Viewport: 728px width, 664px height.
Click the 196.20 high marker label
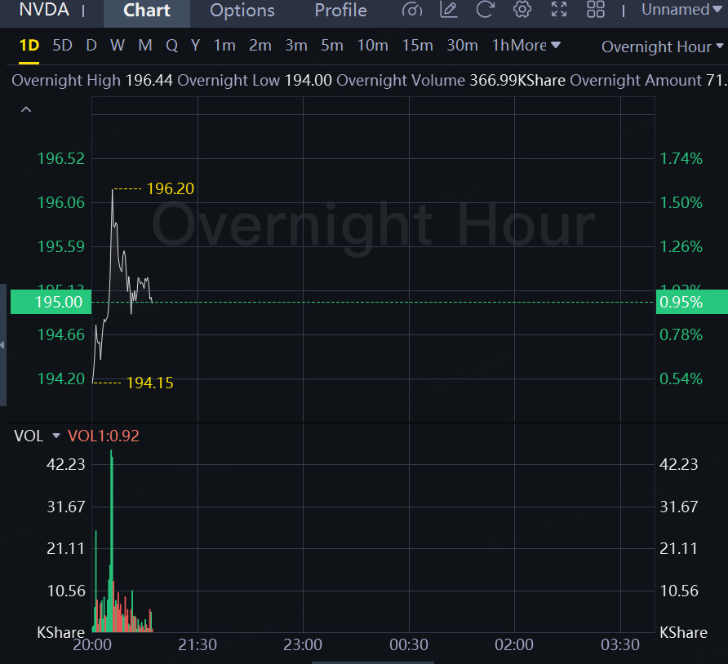(x=171, y=189)
